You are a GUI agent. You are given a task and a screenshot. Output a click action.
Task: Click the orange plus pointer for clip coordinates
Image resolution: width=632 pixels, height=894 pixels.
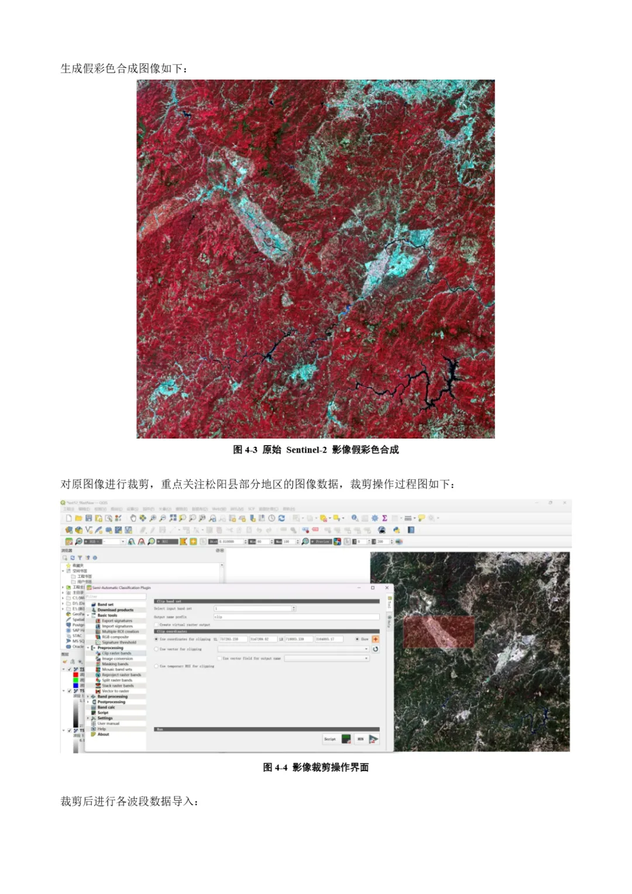coord(376,639)
